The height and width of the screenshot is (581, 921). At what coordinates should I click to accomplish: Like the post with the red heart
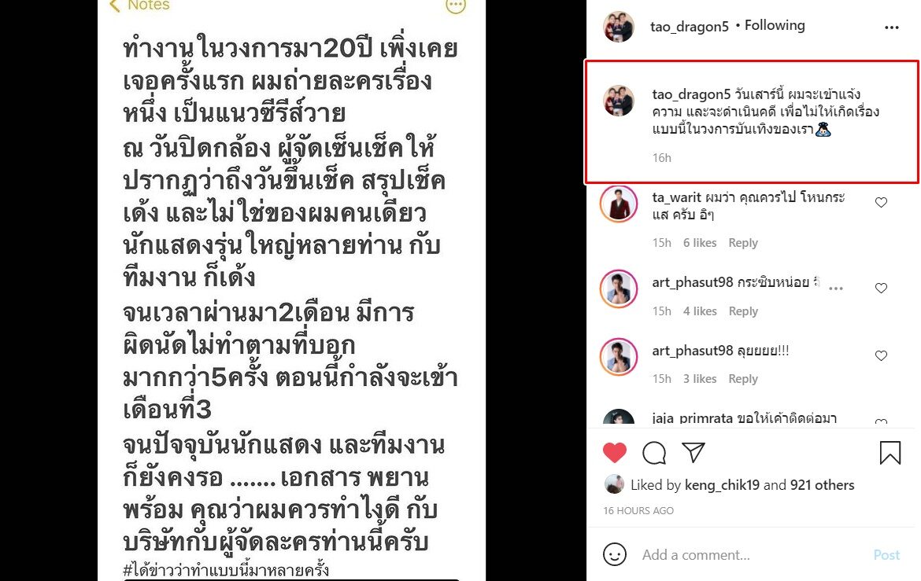pos(614,453)
